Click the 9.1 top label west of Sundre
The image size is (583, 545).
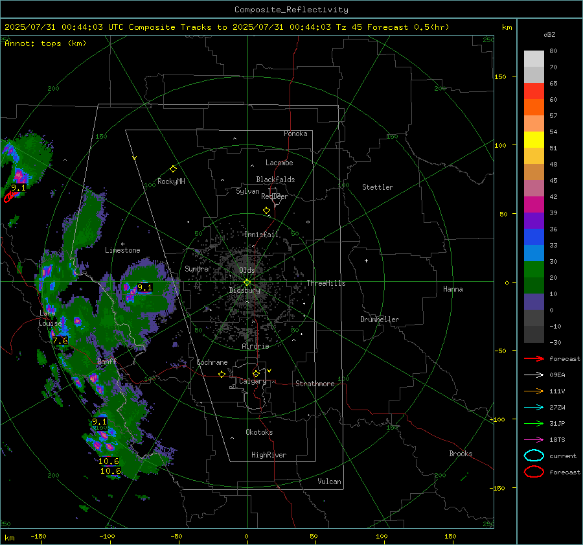[144, 288]
